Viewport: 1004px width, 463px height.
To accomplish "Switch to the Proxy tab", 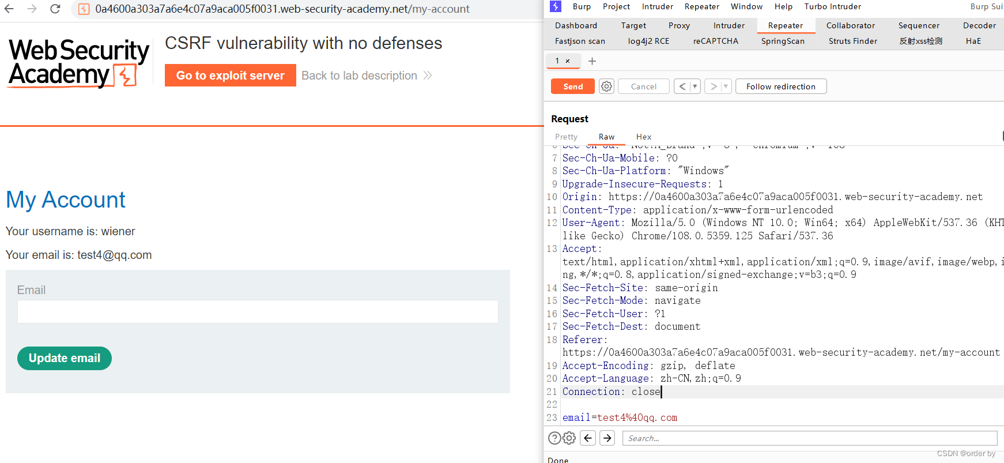I will (x=679, y=25).
